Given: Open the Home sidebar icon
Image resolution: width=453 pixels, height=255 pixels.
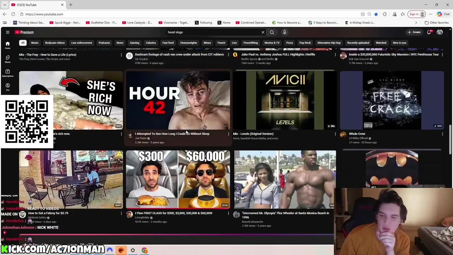Looking at the screenshot, I should [x=7, y=45].
